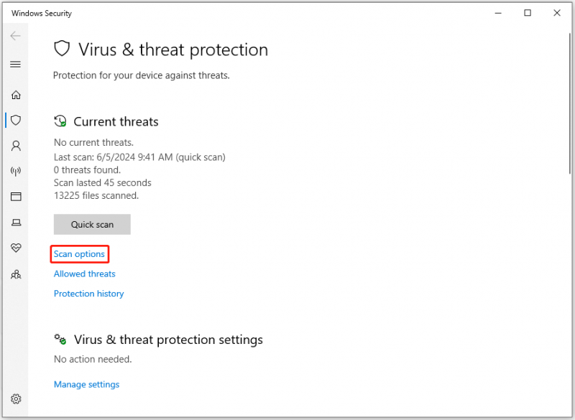Screen dimensions: 575x420
Task: Open Firewall & network protection icon
Action: pos(16,171)
